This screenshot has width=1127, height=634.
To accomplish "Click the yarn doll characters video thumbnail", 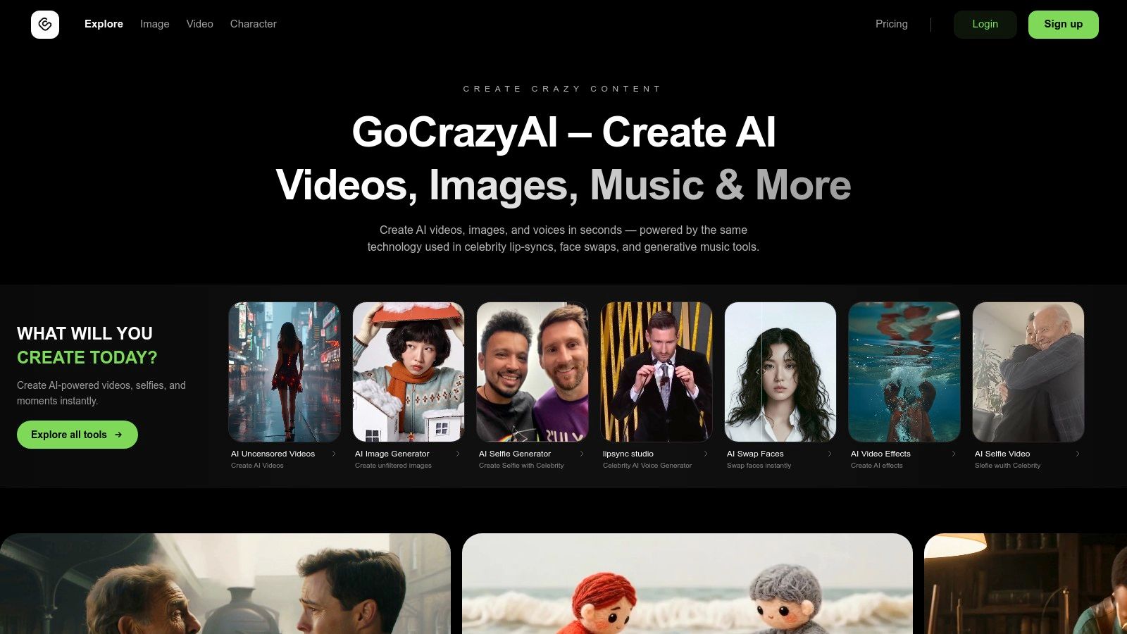I will click(687, 583).
